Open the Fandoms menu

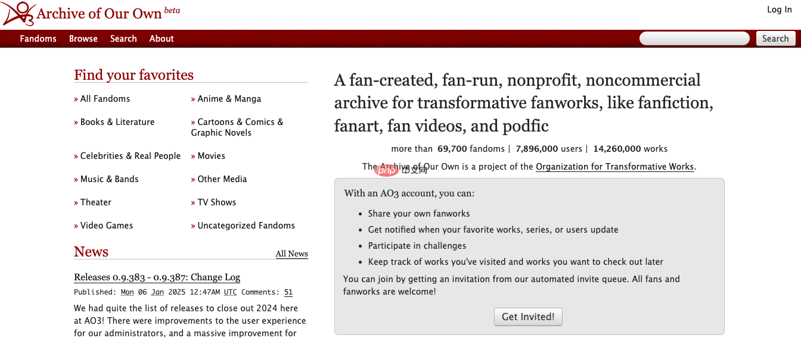38,39
